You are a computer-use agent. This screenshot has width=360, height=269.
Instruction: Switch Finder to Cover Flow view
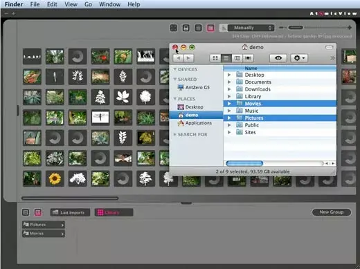coord(248,58)
